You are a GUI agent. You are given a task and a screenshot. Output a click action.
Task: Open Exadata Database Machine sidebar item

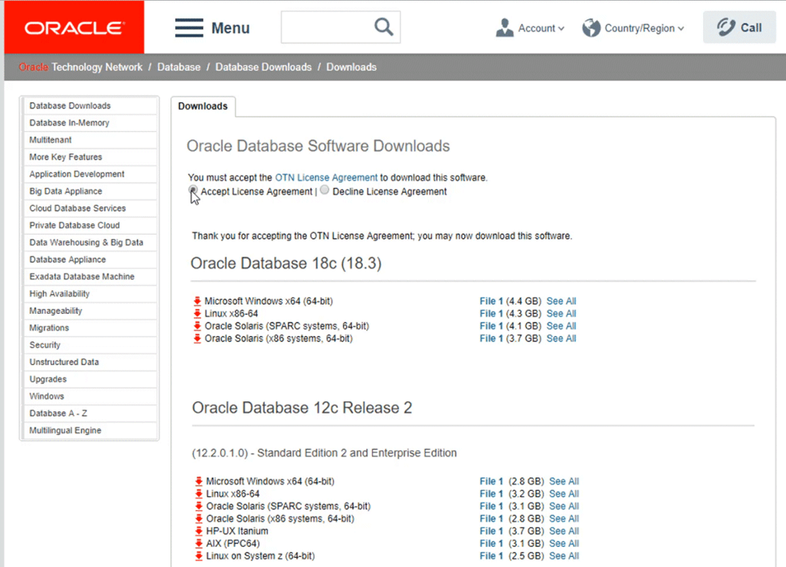tap(91, 276)
